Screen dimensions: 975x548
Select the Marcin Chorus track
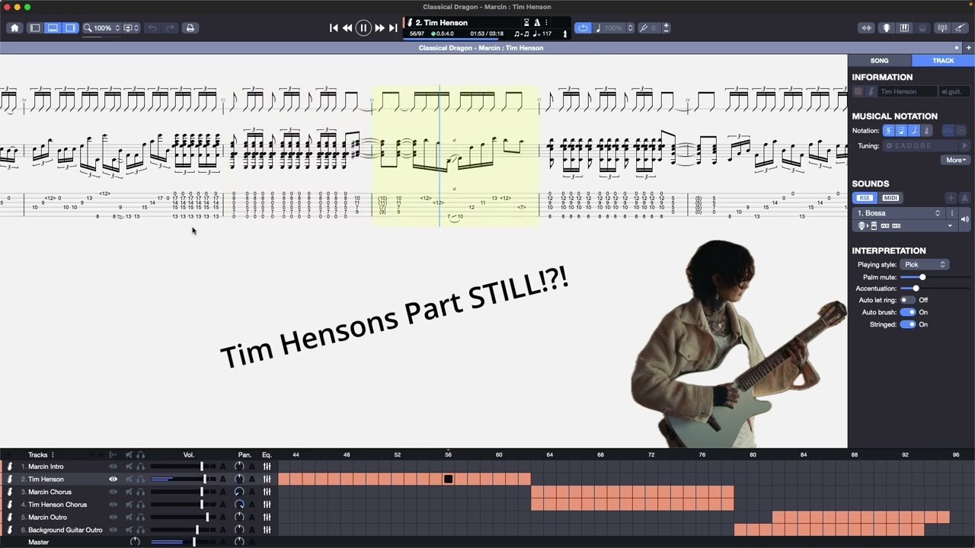tap(50, 492)
